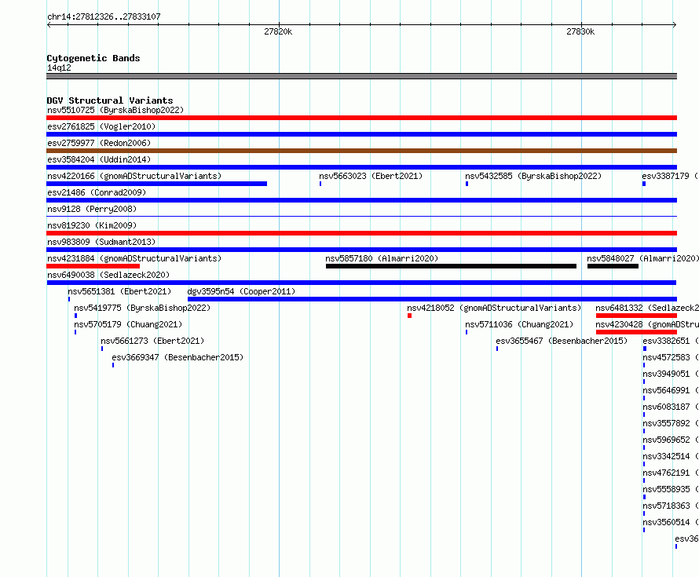Open the nsv5857180 (Almarri2020) label

tap(382, 258)
